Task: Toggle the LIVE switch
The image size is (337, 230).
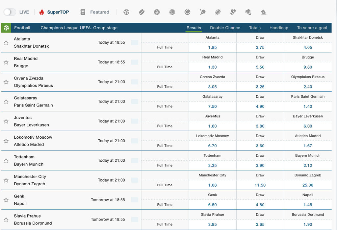Action: point(10,12)
